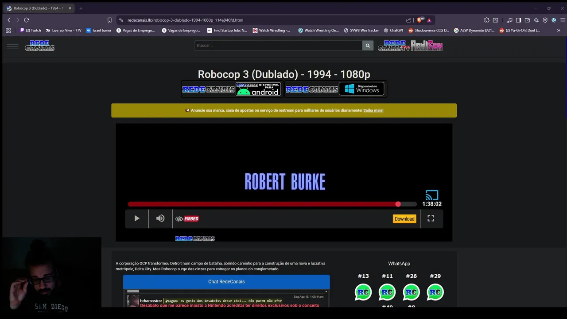This screenshot has width=567, height=319.
Task: Seek using the red video progress bar
Action: pos(272,204)
